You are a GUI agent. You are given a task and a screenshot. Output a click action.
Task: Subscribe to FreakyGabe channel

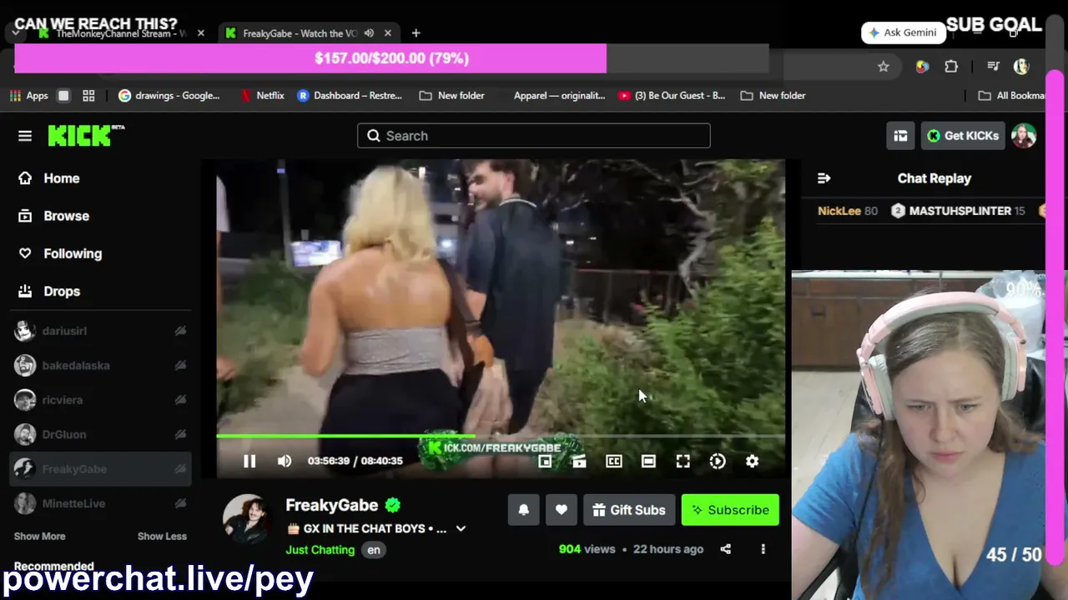[x=730, y=510]
